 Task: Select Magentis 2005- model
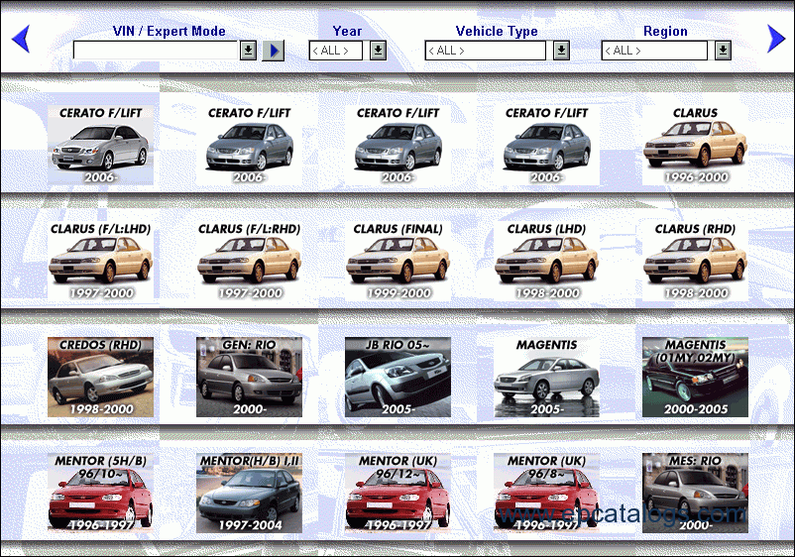546,377
